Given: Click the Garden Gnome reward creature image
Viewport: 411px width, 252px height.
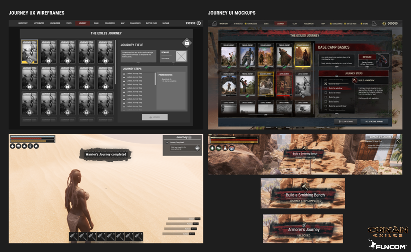Looking at the screenshot, I should point(383,61).
